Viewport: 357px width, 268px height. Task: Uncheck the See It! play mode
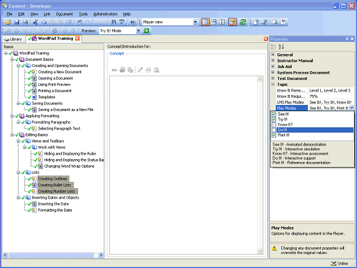pyautogui.click(x=274, y=114)
